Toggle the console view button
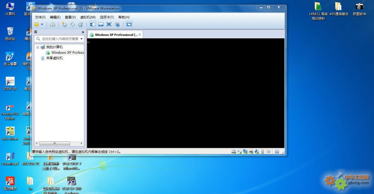Viewport: 374px width, 194px height. (x=129, y=24)
